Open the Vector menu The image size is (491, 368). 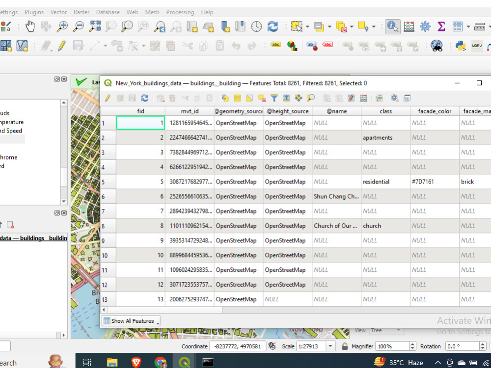(x=58, y=12)
